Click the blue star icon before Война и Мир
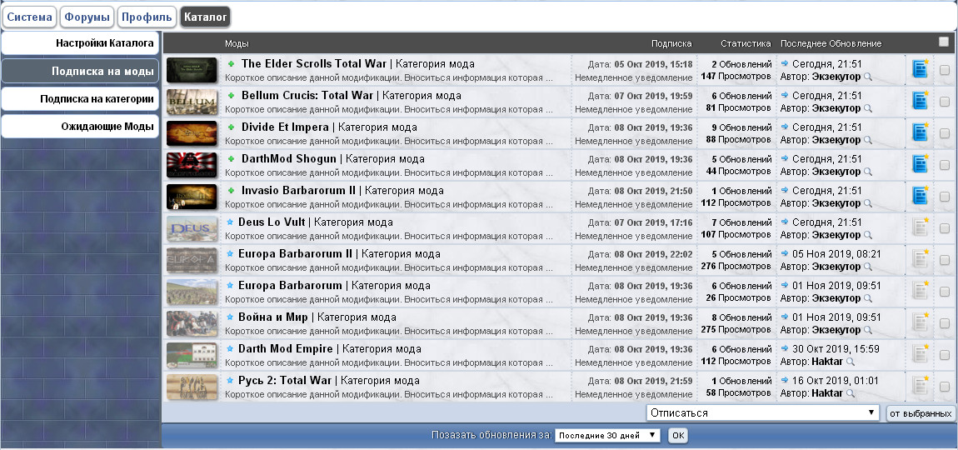This screenshot has width=958, height=450. click(230, 317)
